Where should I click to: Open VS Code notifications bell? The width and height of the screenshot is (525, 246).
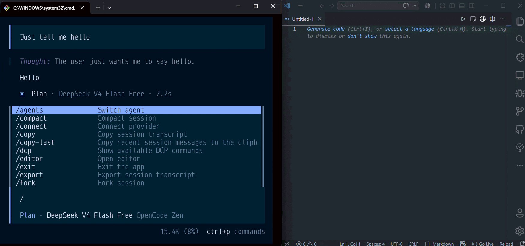522,244
